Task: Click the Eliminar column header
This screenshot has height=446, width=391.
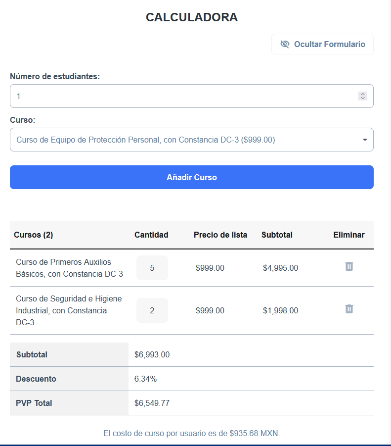Action: [349, 235]
